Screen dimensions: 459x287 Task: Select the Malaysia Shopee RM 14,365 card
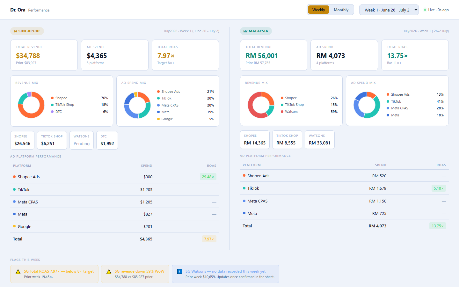click(x=255, y=140)
